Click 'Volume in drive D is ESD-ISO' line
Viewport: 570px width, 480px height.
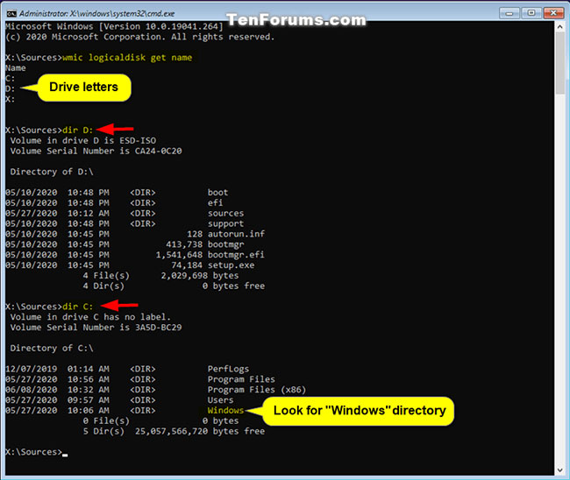point(83,140)
